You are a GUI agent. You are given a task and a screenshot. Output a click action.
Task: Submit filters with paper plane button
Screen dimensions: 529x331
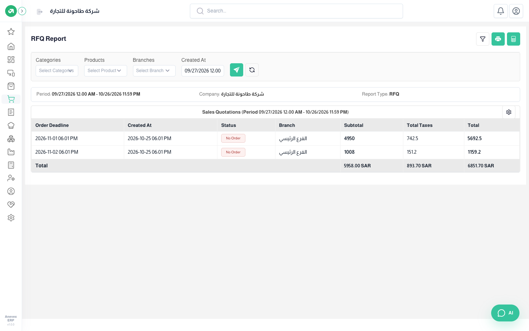(x=237, y=70)
